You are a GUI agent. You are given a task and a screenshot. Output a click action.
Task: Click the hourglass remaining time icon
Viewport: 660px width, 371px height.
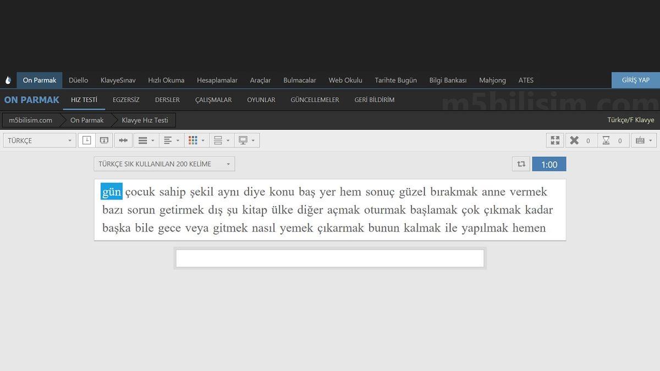click(x=605, y=140)
